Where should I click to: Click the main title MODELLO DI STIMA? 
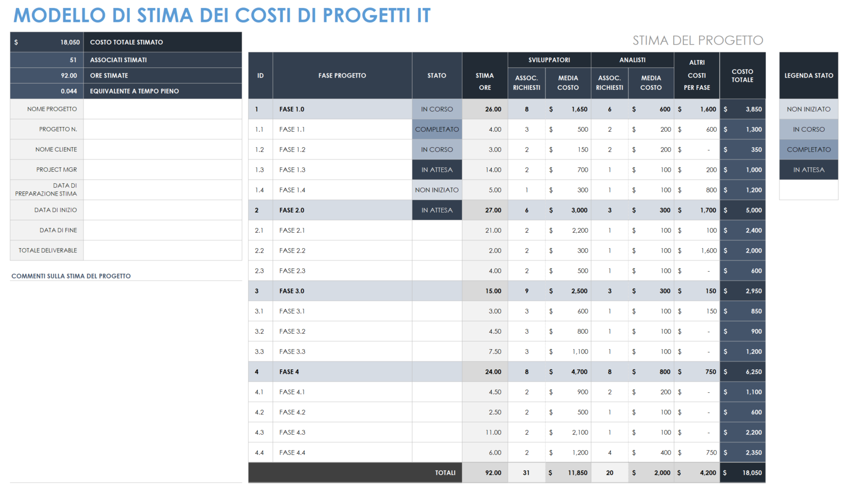tap(222, 15)
